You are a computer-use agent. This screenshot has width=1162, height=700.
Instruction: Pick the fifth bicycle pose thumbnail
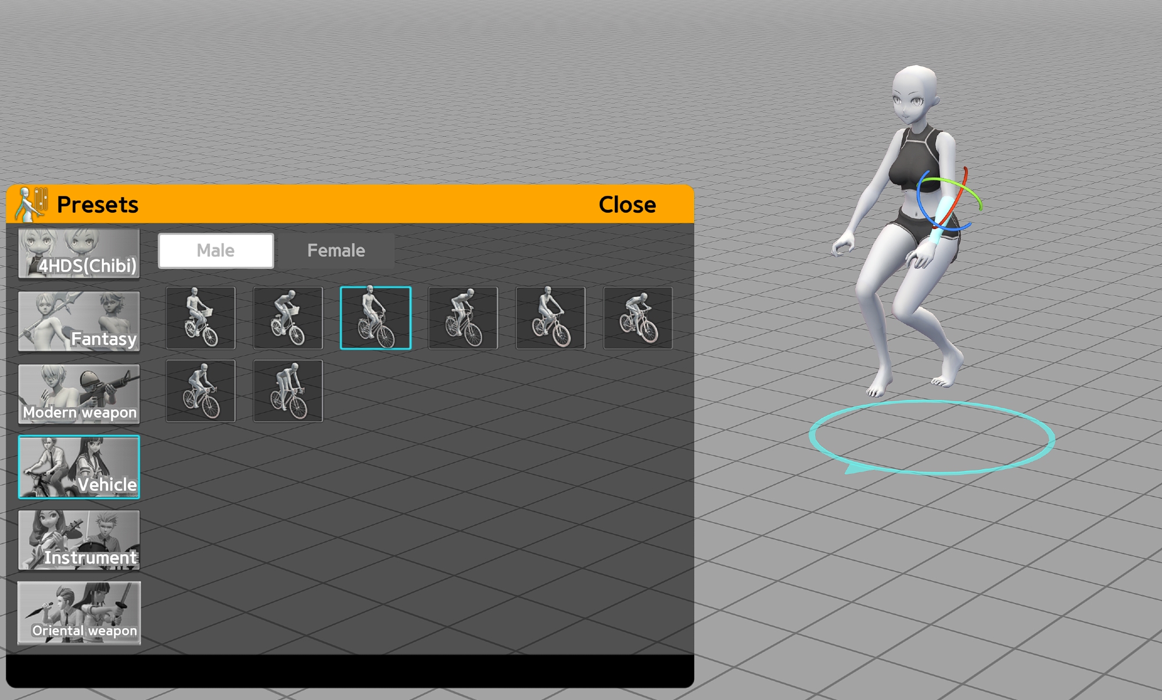[550, 318]
